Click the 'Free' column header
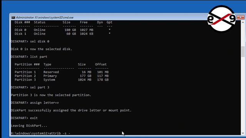Screen dimensions: 246x138 coord(84,22)
